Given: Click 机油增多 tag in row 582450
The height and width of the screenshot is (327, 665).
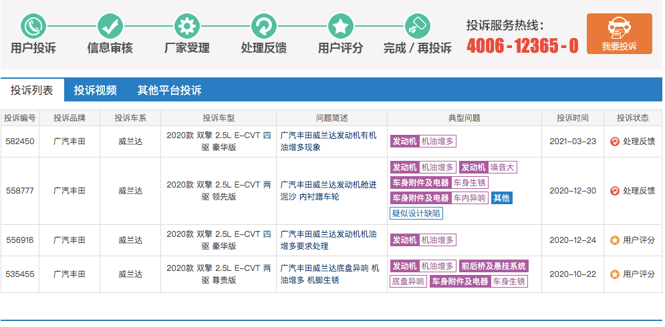Looking at the screenshot, I should click(x=437, y=141).
